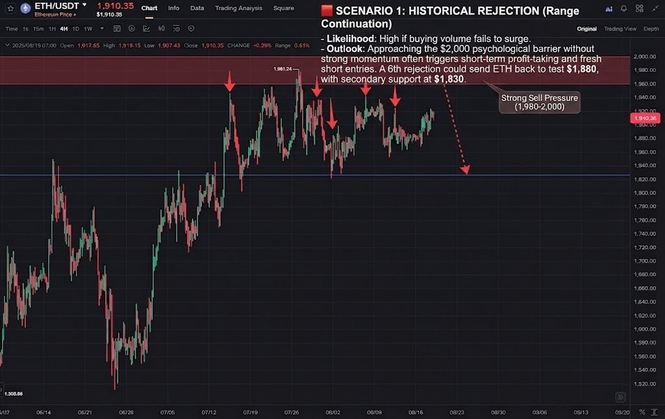This screenshot has height=419, width=665.
Task: Click the Ethereum coin logo
Action: pos(25,8)
